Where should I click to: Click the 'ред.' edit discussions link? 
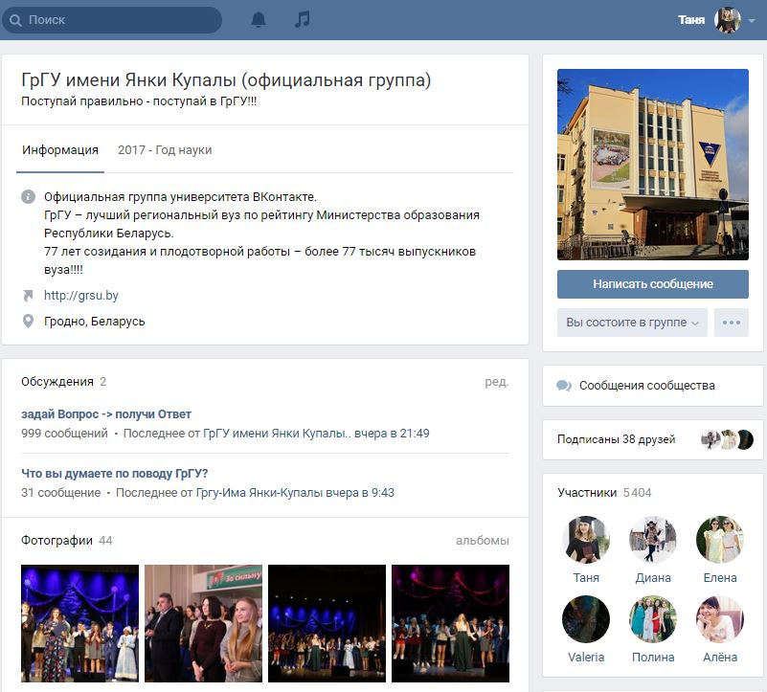click(497, 382)
